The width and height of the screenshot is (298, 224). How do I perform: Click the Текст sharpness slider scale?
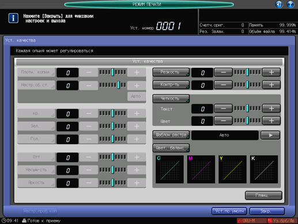click(x=247, y=109)
